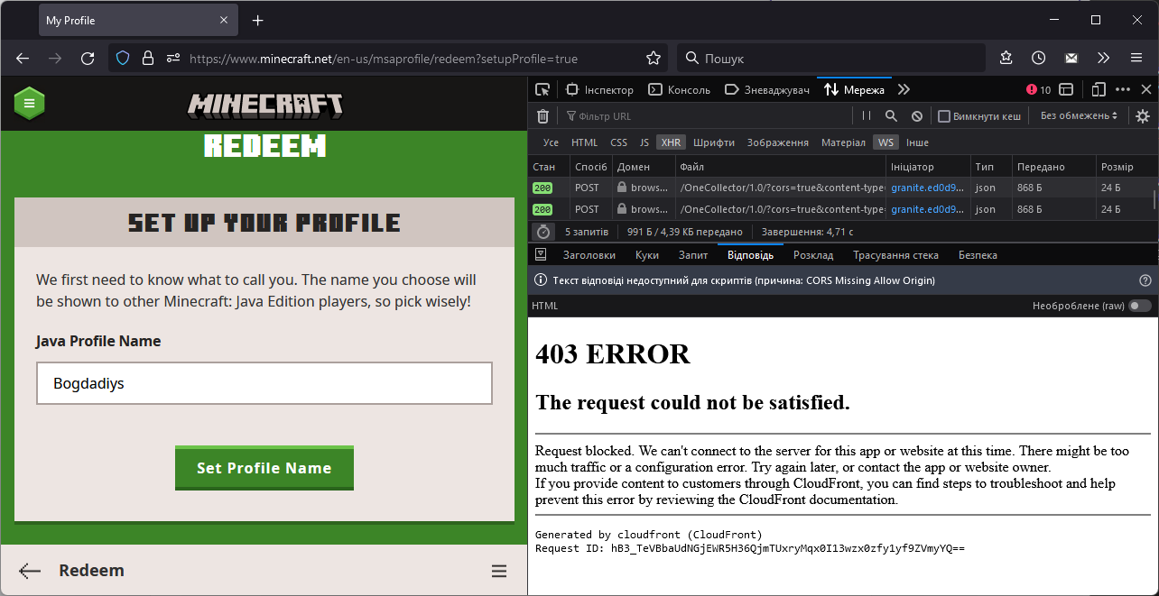1159x596 pixels.
Task: Click the Minecraft logo in the page header
Action: pyautogui.click(x=265, y=105)
